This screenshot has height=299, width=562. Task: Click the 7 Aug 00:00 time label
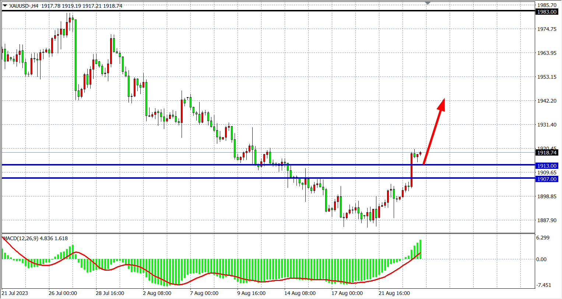204,293
